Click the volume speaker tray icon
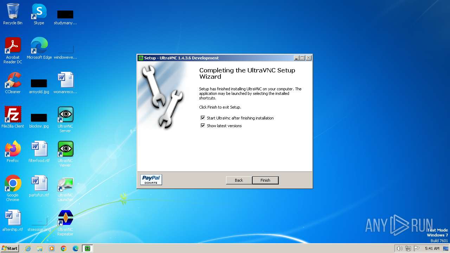Screen dimensions: 450x253 (x=399, y=248)
